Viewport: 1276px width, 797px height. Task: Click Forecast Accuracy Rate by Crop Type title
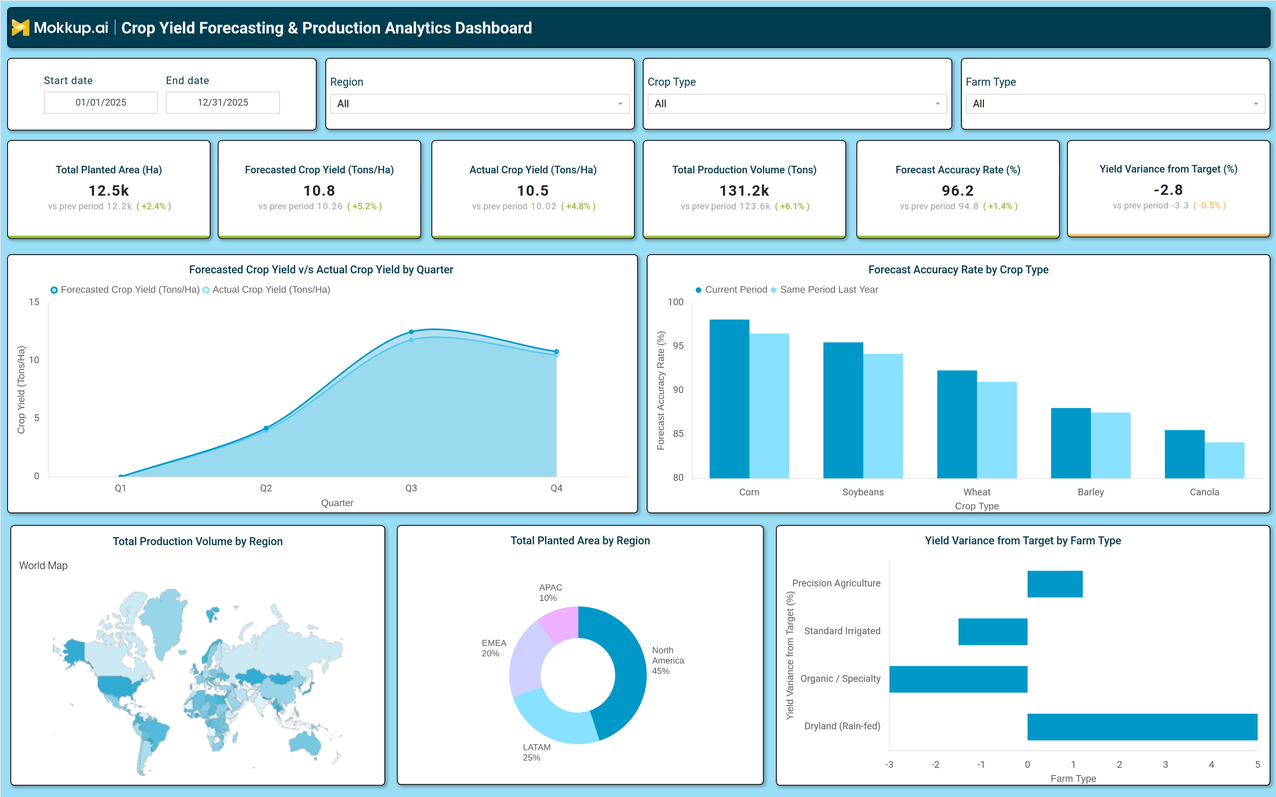coord(958,270)
